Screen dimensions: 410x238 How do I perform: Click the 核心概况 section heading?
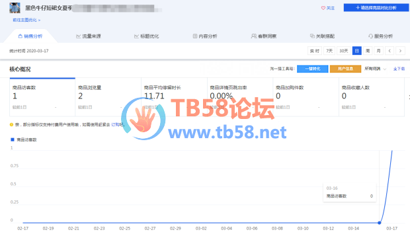tap(20, 69)
